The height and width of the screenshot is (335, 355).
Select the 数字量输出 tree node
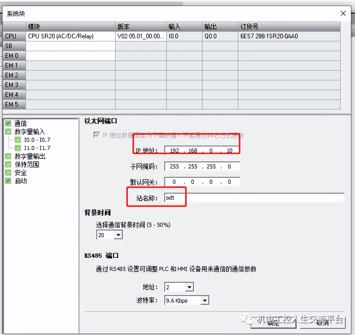30,156
